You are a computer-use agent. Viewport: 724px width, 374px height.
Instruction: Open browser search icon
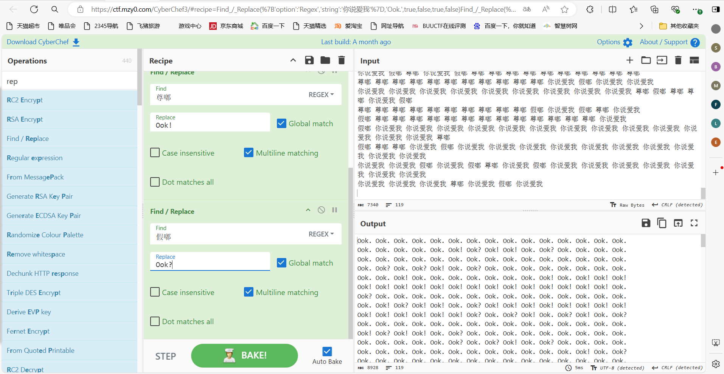click(55, 9)
